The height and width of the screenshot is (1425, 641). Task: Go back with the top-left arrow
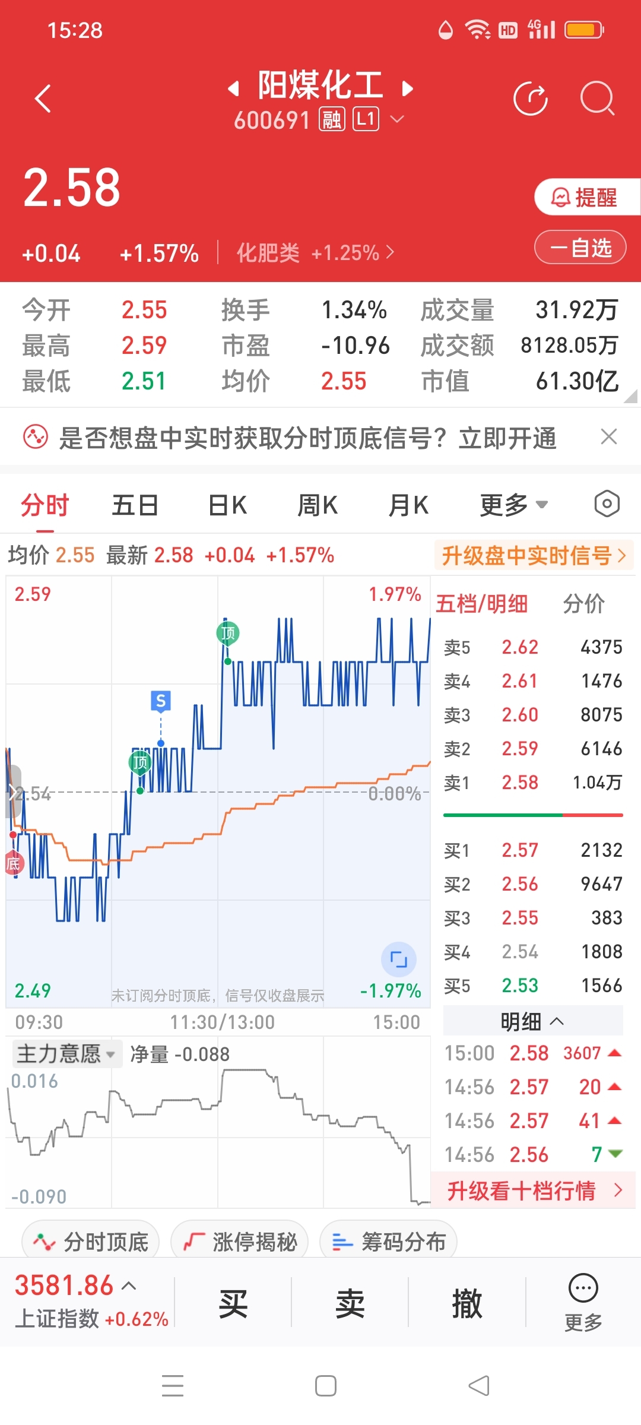43,99
